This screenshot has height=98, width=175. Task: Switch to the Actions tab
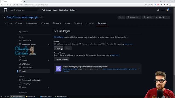click(x=45, y=23)
